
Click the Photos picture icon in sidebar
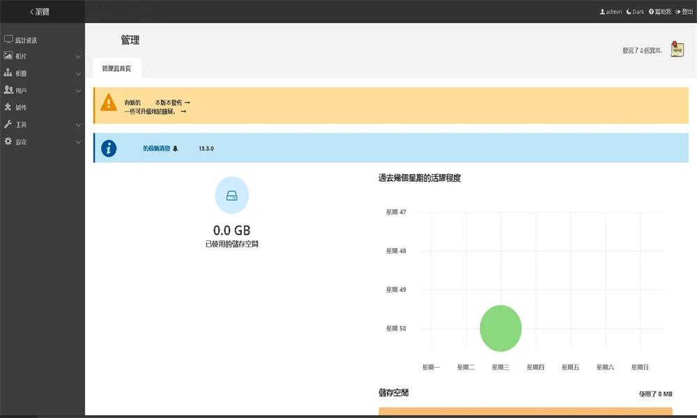click(x=8, y=56)
